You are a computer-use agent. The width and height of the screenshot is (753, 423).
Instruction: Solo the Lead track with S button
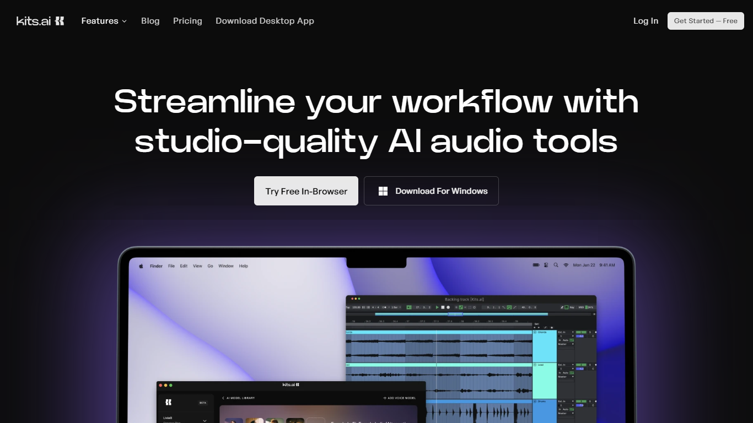click(x=590, y=365)
